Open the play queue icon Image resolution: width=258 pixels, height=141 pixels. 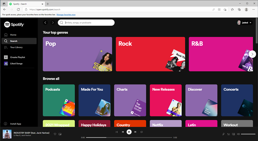228,134
